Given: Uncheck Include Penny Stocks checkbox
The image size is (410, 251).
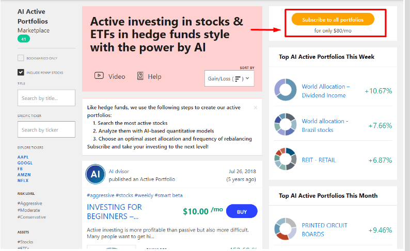Looking at the screenshot, I should [x=21, y=72].
